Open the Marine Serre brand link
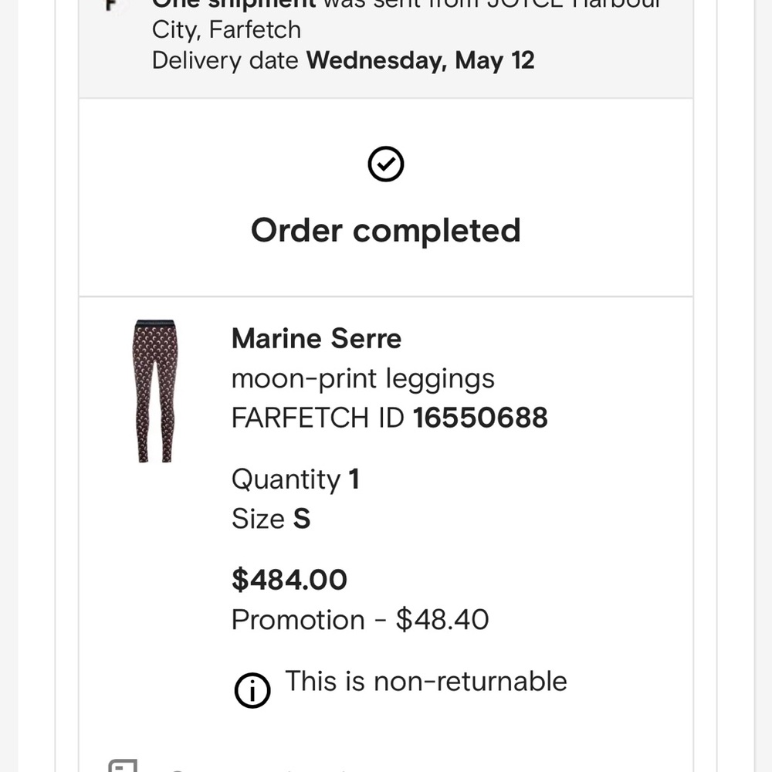Viewport: 772px width, 772px height. (317, 338)
